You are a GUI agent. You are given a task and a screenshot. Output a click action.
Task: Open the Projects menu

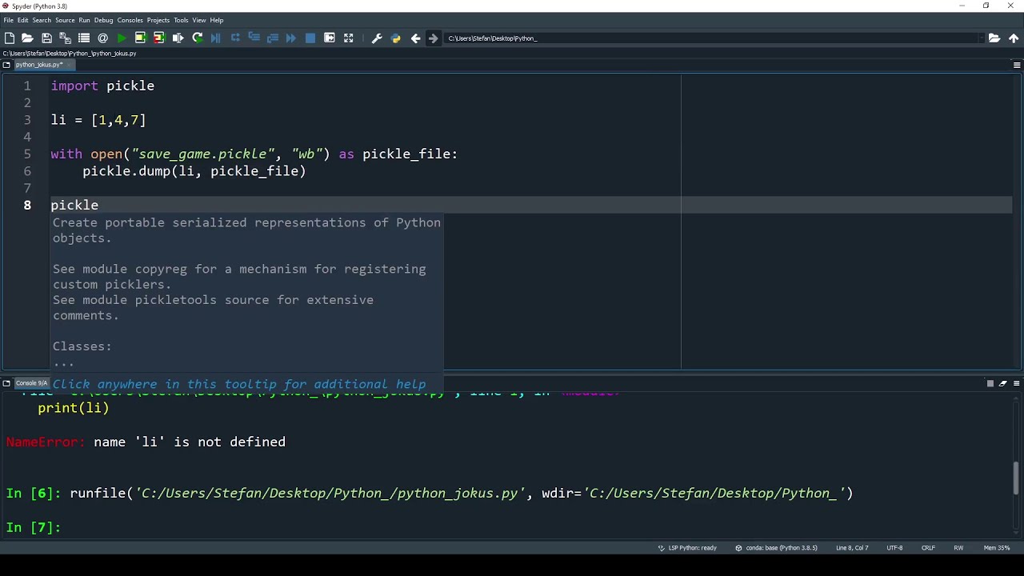click(158, 20)
